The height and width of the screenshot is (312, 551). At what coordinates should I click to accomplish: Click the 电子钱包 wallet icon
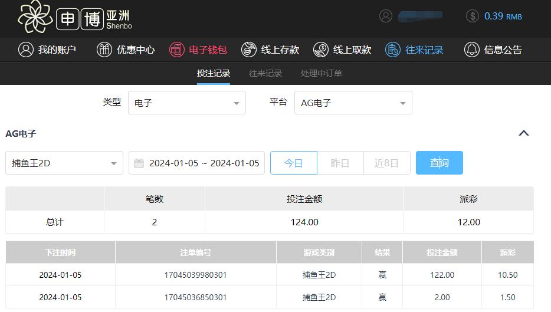(x=177, y=50)
